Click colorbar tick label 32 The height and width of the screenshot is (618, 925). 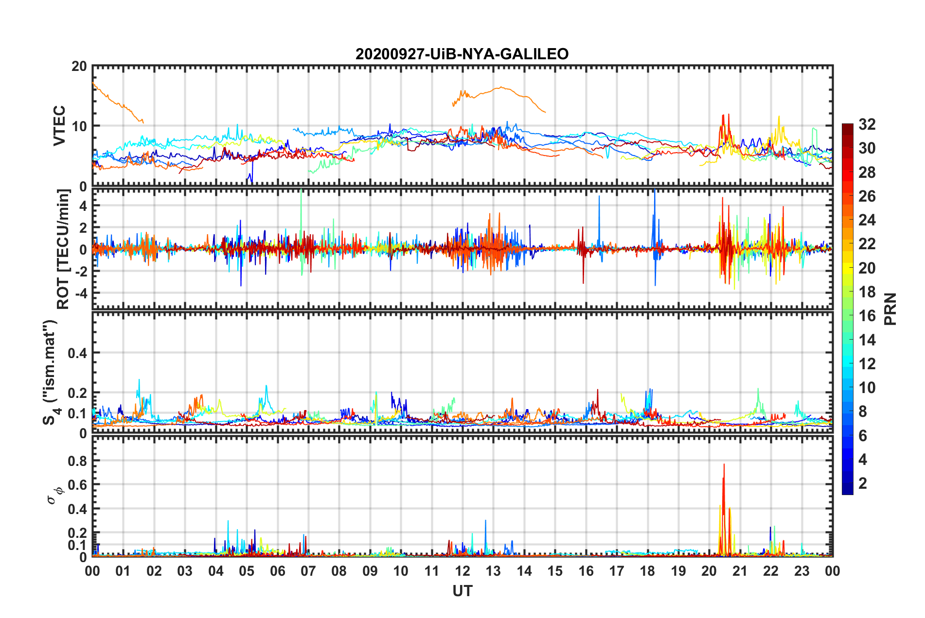(867, 124)
